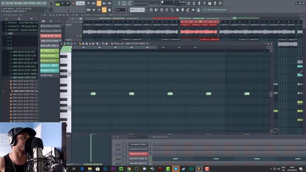306x172 pixels.
Task: Toggle the highlighted countdown-before-recording icon
Action: click(99, 3)
